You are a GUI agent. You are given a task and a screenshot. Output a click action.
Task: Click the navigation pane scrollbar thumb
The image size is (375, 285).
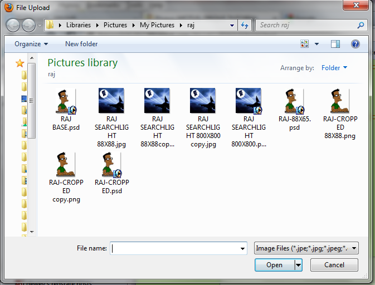pos(32,101)
